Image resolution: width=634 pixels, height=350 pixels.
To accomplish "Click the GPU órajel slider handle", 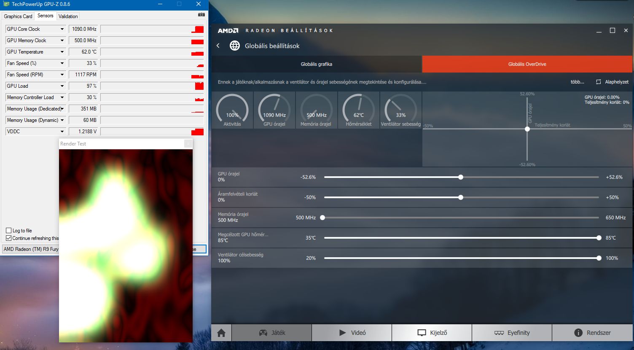I will pos(461,177).
